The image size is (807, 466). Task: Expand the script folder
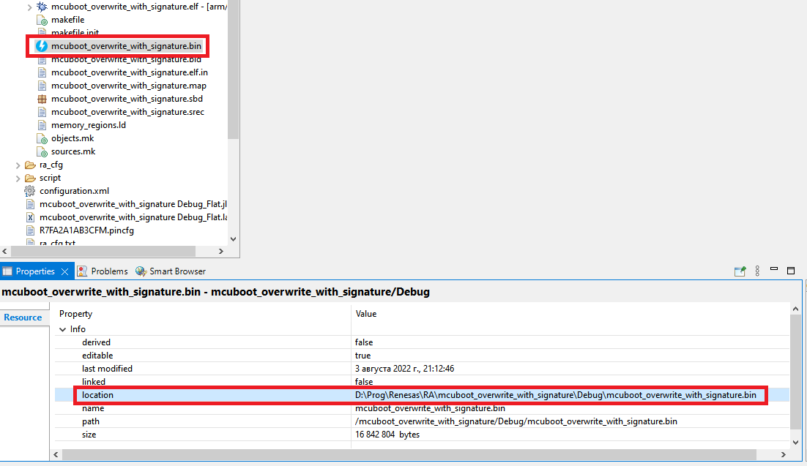16,177
